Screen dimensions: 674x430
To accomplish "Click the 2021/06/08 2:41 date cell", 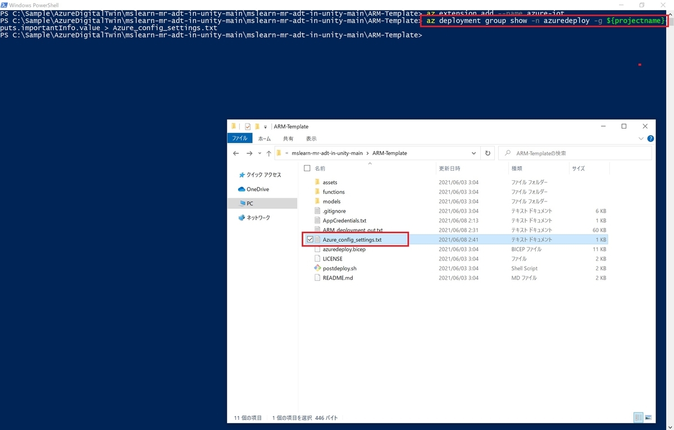I will click(458, 240).
